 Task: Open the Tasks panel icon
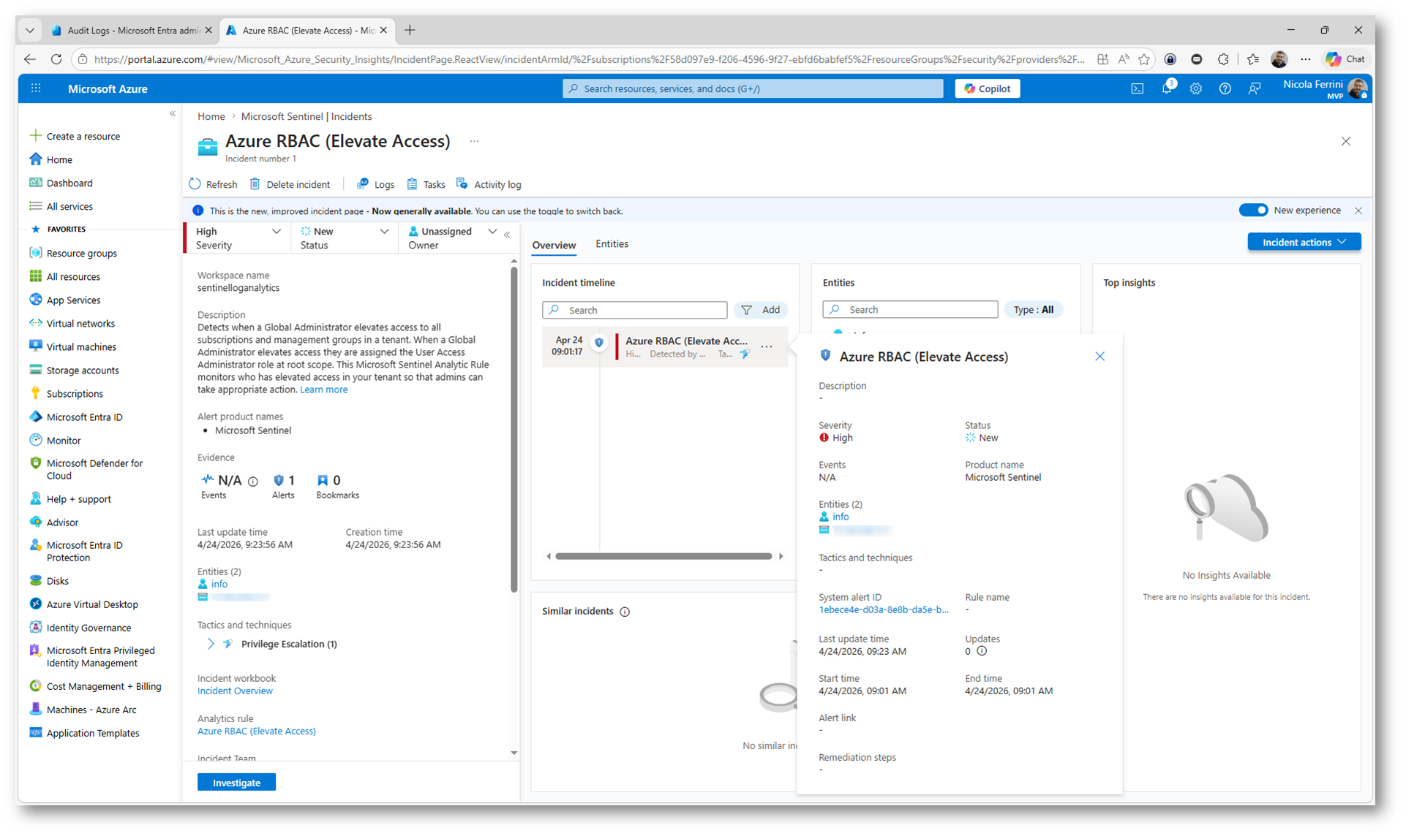tap(413, 184)
